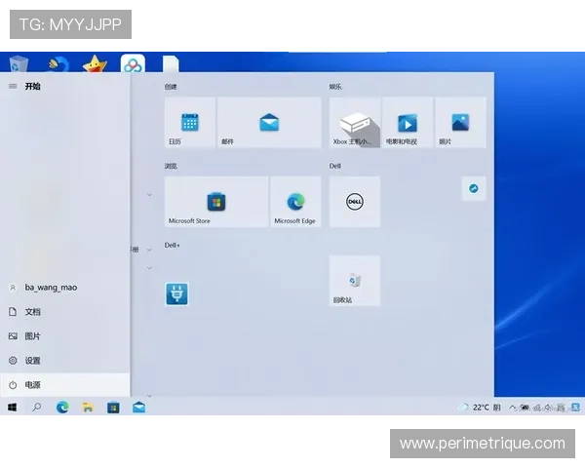Open the 邮件 mail tile
The width and height of the screenshot is (585, 468).
tap(269, 123)
